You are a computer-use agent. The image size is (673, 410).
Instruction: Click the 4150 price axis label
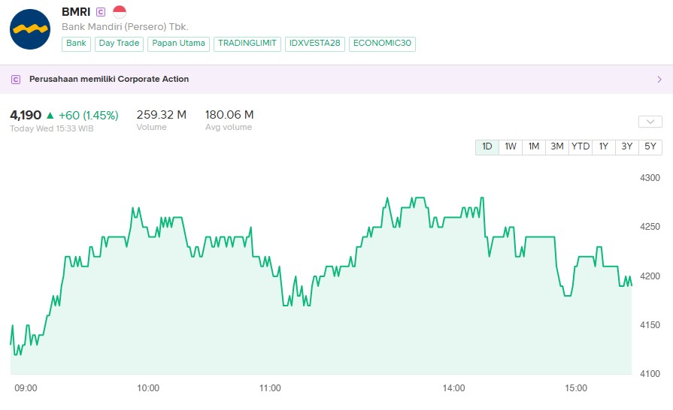point(650,325)
